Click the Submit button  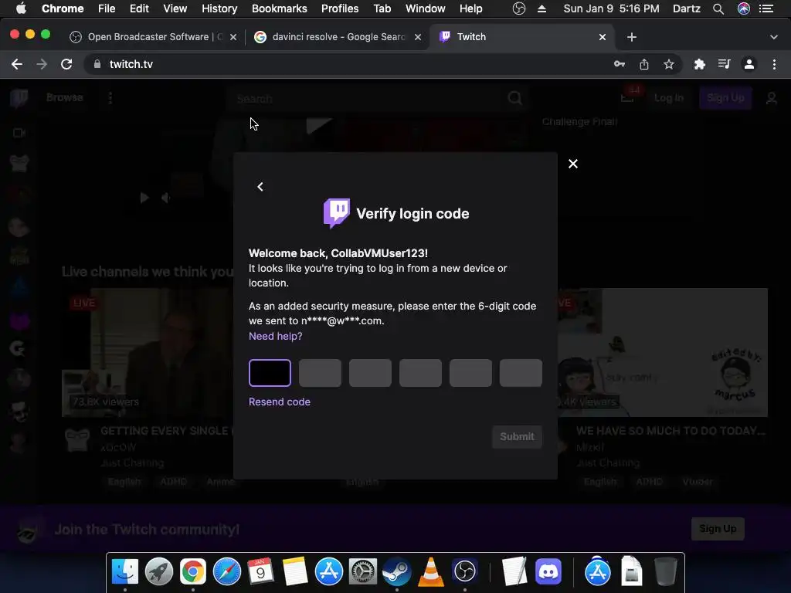point(517,437)
